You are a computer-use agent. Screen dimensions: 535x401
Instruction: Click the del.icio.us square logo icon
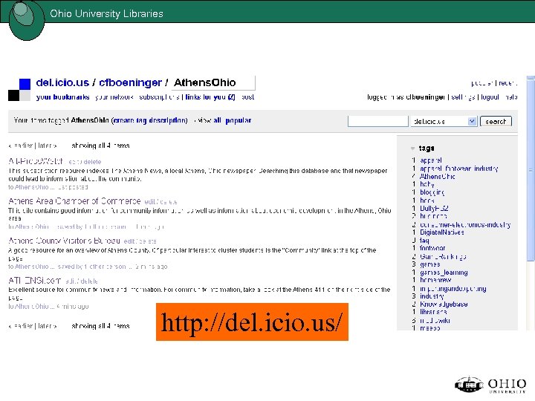click(x=19, y=90)
